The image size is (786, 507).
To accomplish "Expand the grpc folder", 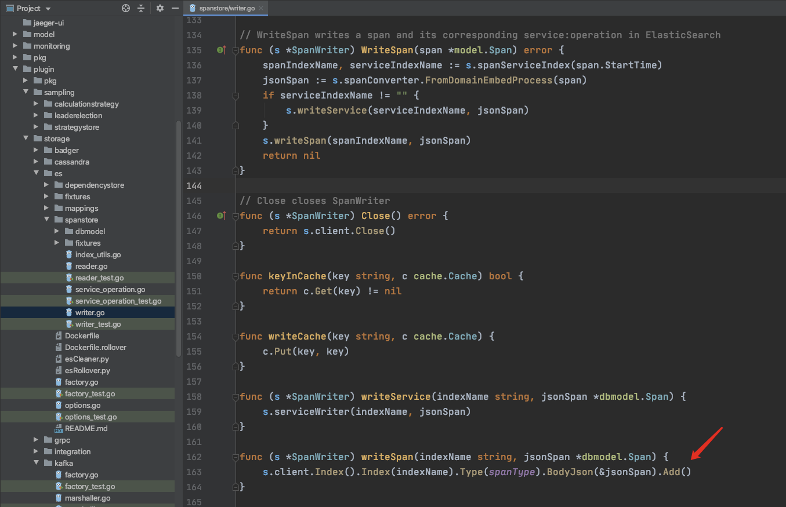I will 36,440.
